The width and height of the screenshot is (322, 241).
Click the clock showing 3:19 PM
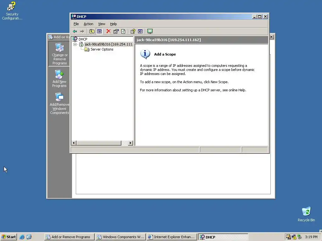(311, 237)
